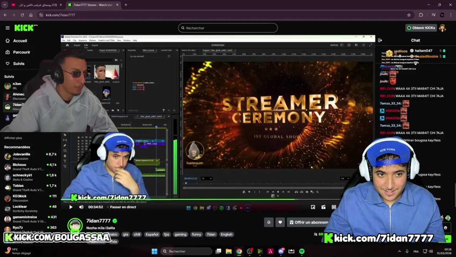
Task: Select the English tag
Action: 227,235
